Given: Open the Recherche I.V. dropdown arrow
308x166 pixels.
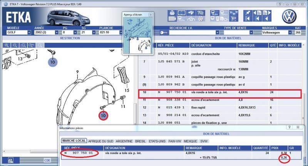Looking at the screenshot, I should [x=217, y=32].
